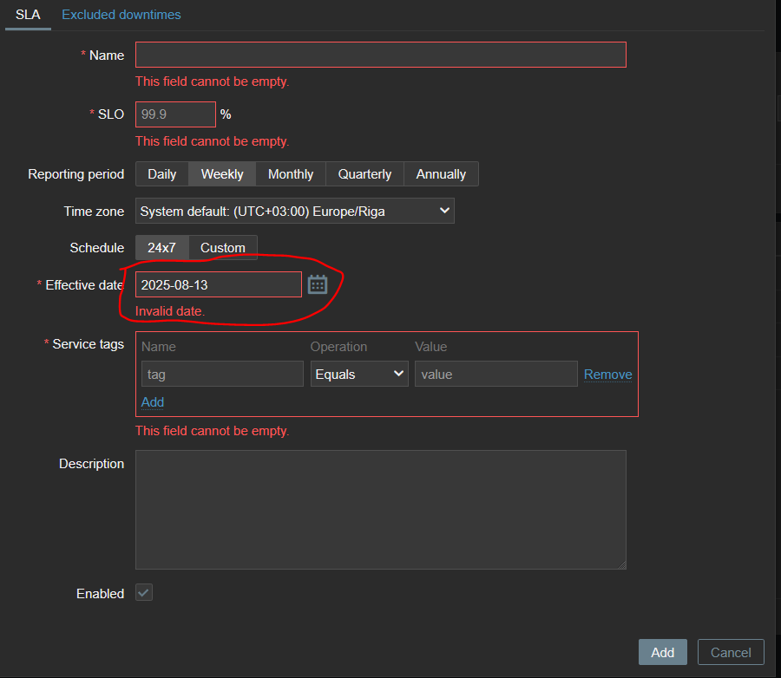This screenshot has width=781, height=678.
Task: Focus the Name input field
Action: [x=381, y=55]
